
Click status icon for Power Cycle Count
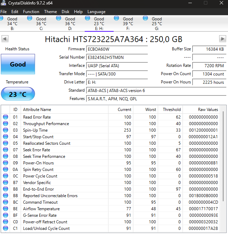click(x=6, y=176)
